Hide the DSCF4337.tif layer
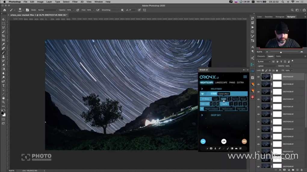 pyautogui.click(x=259, y=77)
